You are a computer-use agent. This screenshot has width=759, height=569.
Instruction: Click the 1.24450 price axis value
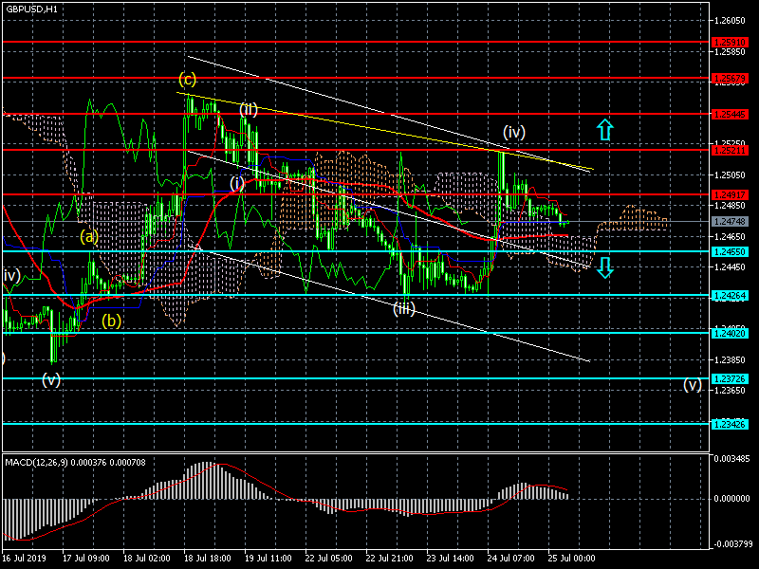pyautogui.click(x=730, y=267)
